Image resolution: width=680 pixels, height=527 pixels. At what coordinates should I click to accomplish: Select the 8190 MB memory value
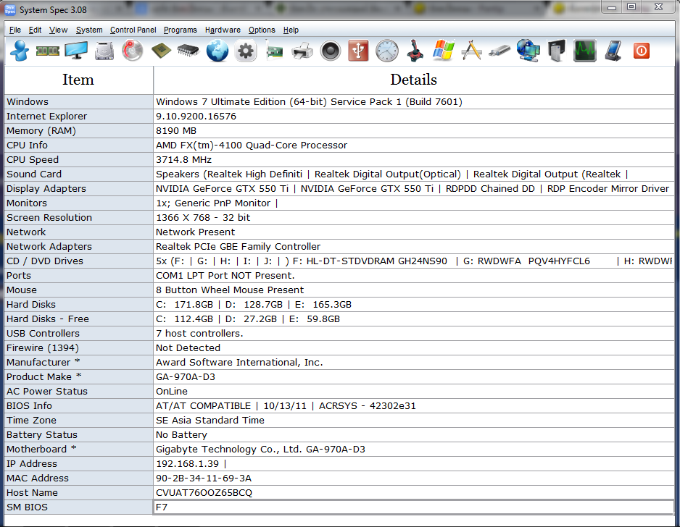click(176, 131)
